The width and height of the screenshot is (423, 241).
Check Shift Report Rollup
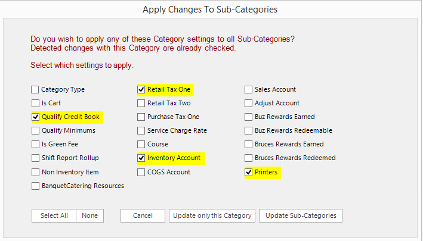tap(35, 158)
